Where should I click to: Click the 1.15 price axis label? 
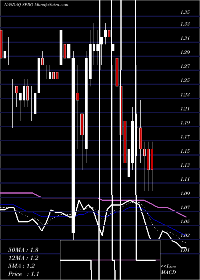(185, 151)
